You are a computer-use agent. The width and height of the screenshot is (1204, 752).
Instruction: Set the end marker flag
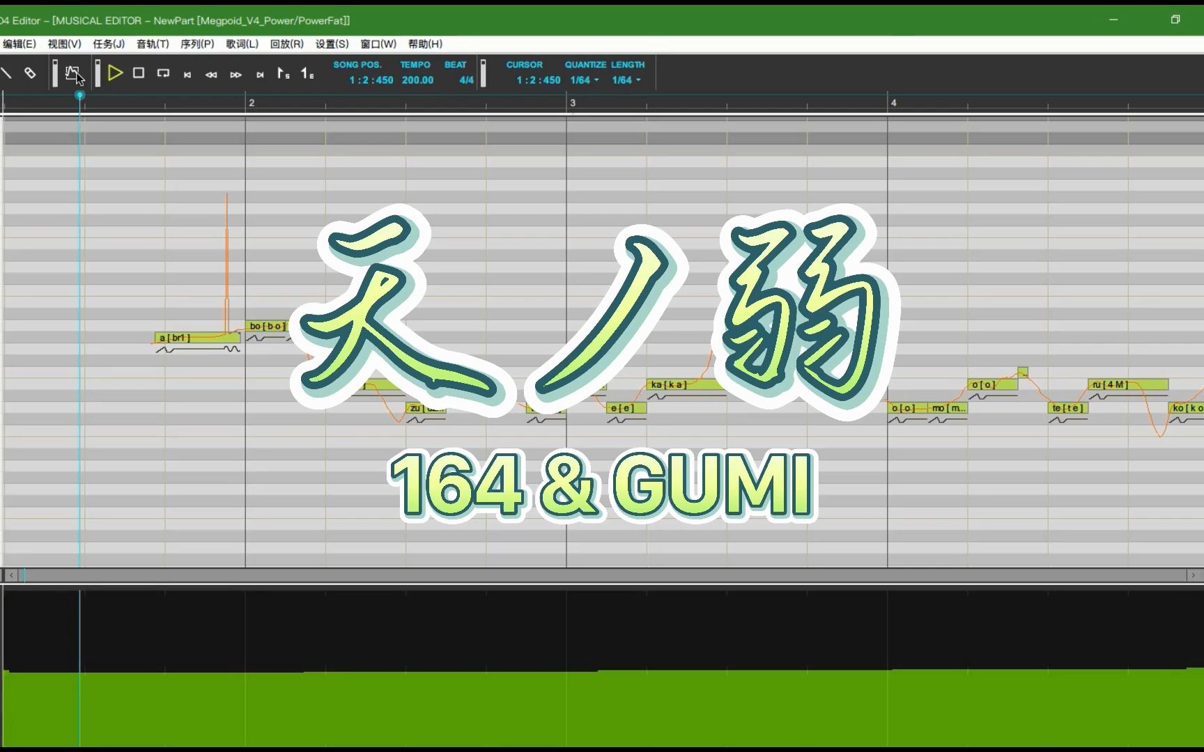pos(307,73)
